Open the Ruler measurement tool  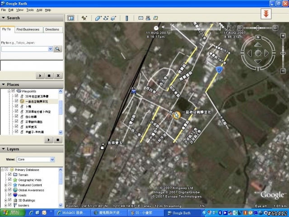coord(127,18)
